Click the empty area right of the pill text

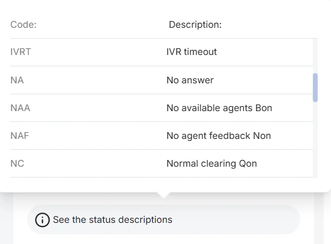235,220
